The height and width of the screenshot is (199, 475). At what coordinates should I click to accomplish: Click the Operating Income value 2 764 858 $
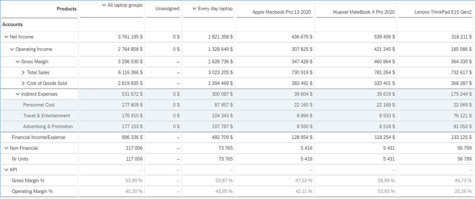click(x=130, y=49)
